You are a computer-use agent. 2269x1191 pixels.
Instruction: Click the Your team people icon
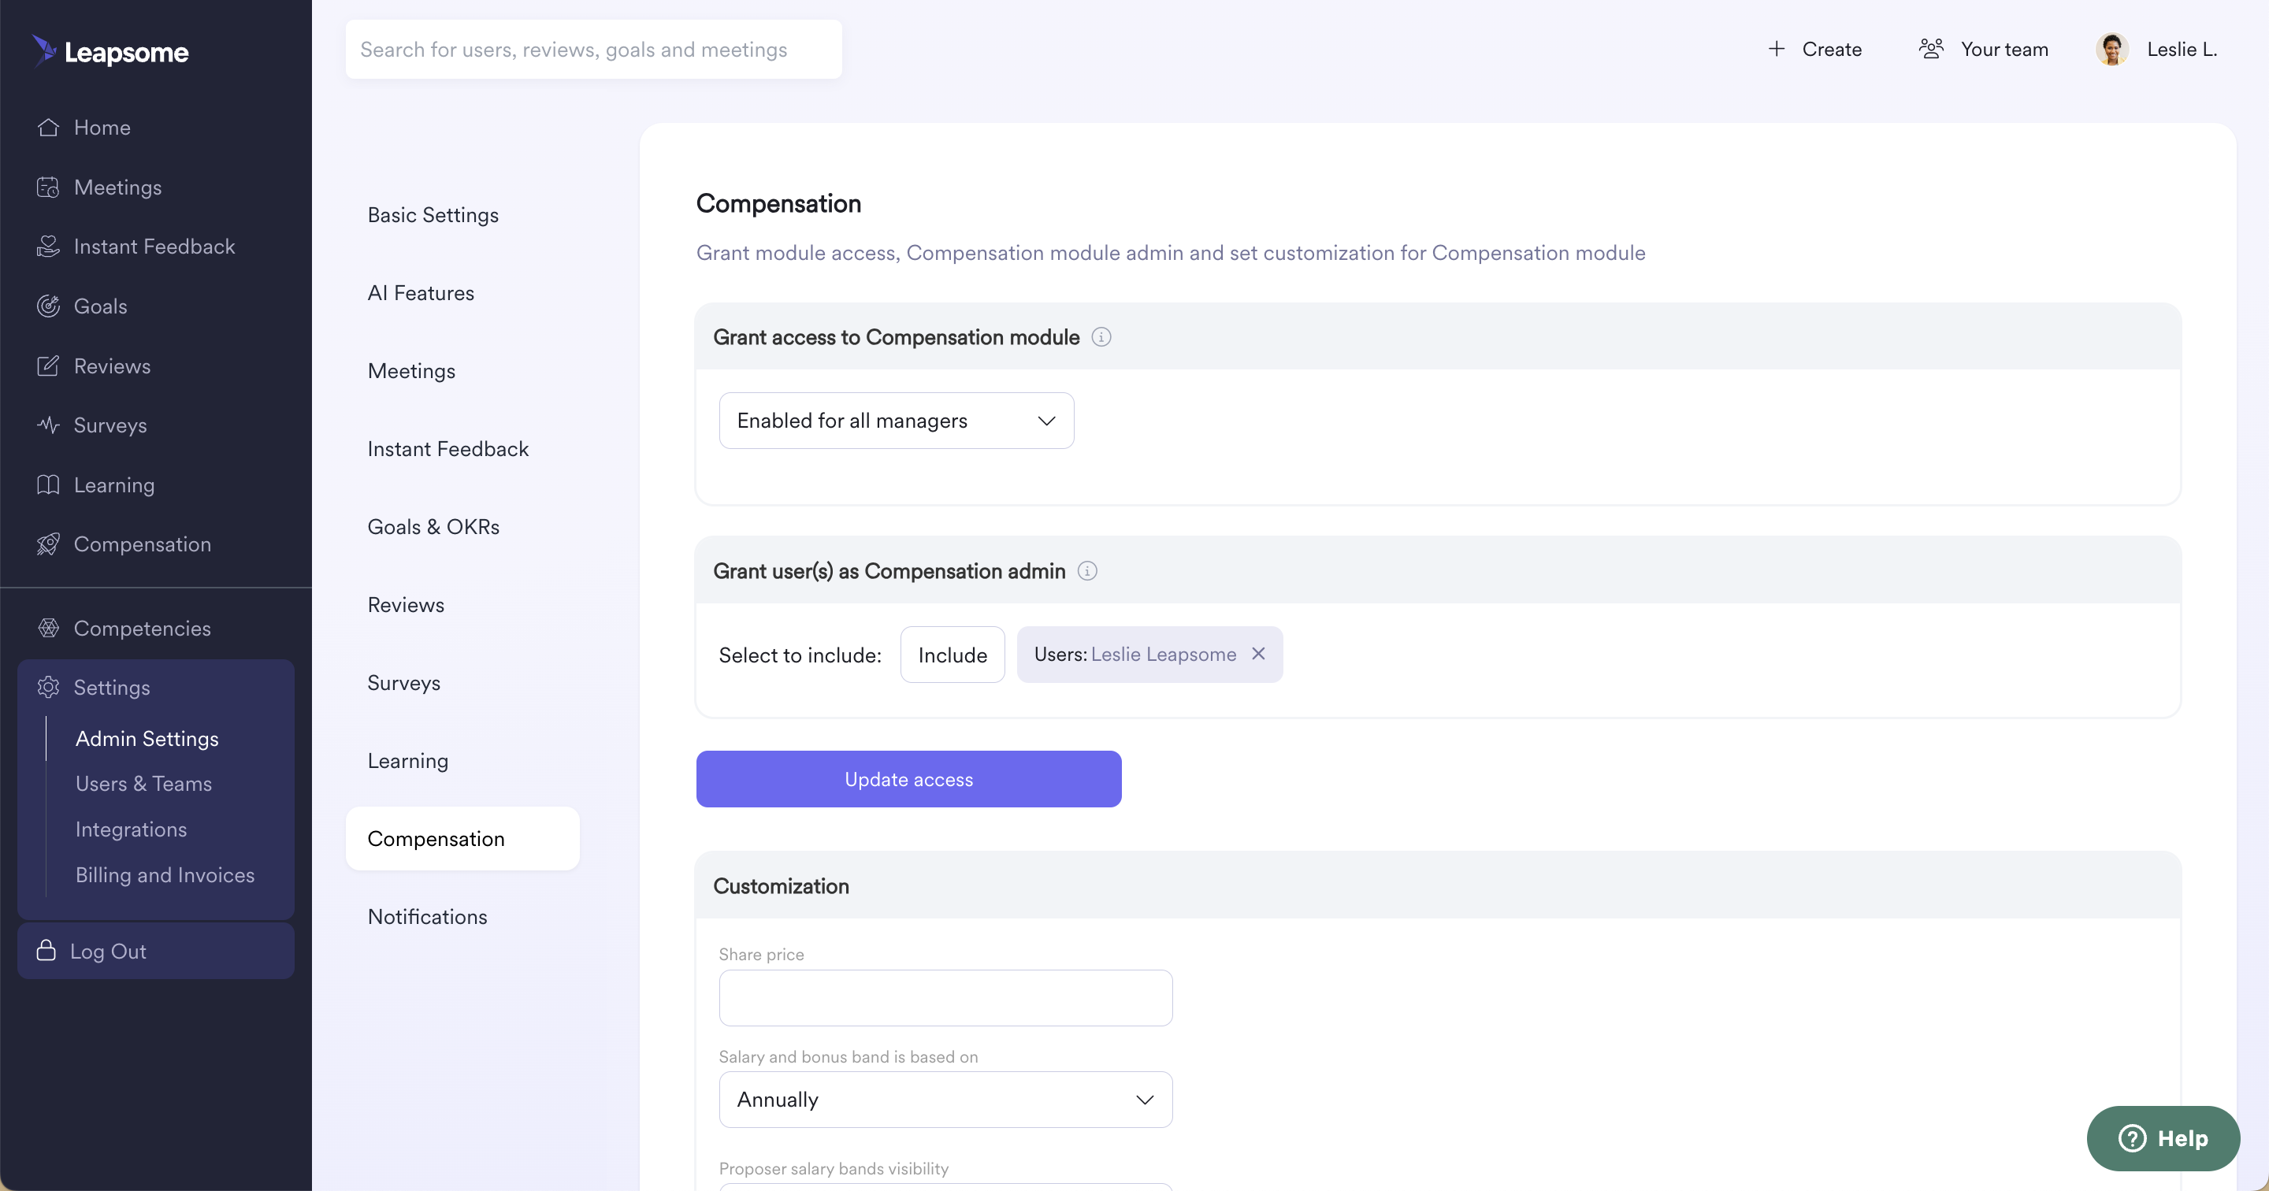click(1931, 50)
